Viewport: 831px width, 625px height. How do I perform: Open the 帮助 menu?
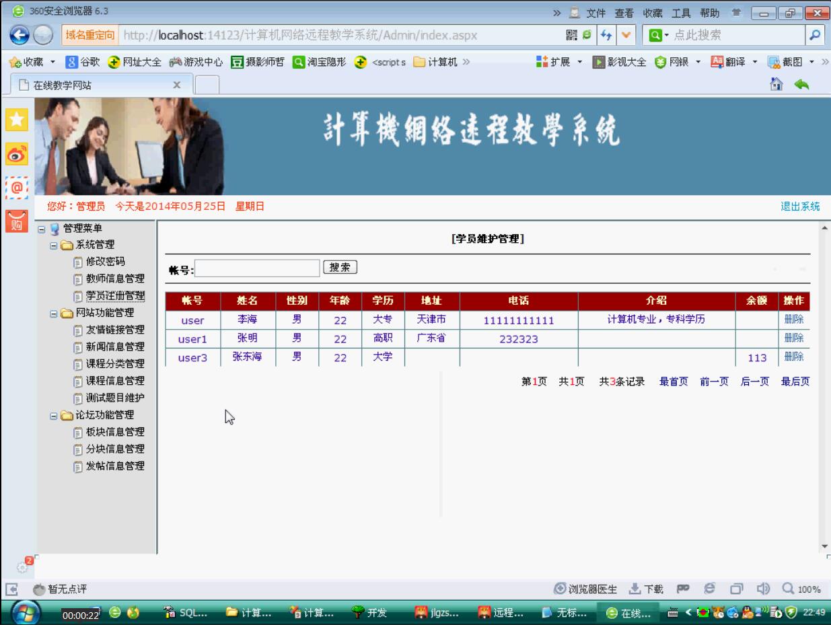point(709,13)
